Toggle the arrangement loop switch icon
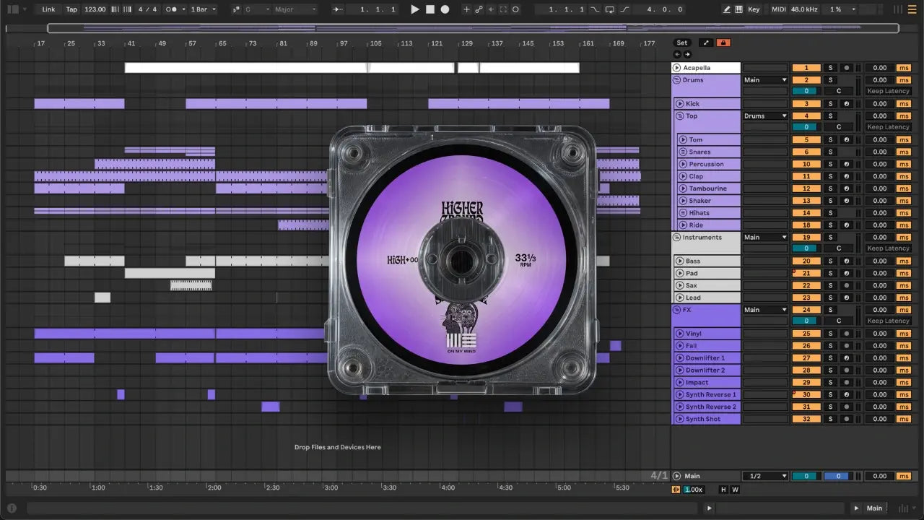Viewport: 924px width, 520px height. tap(609, 9)
